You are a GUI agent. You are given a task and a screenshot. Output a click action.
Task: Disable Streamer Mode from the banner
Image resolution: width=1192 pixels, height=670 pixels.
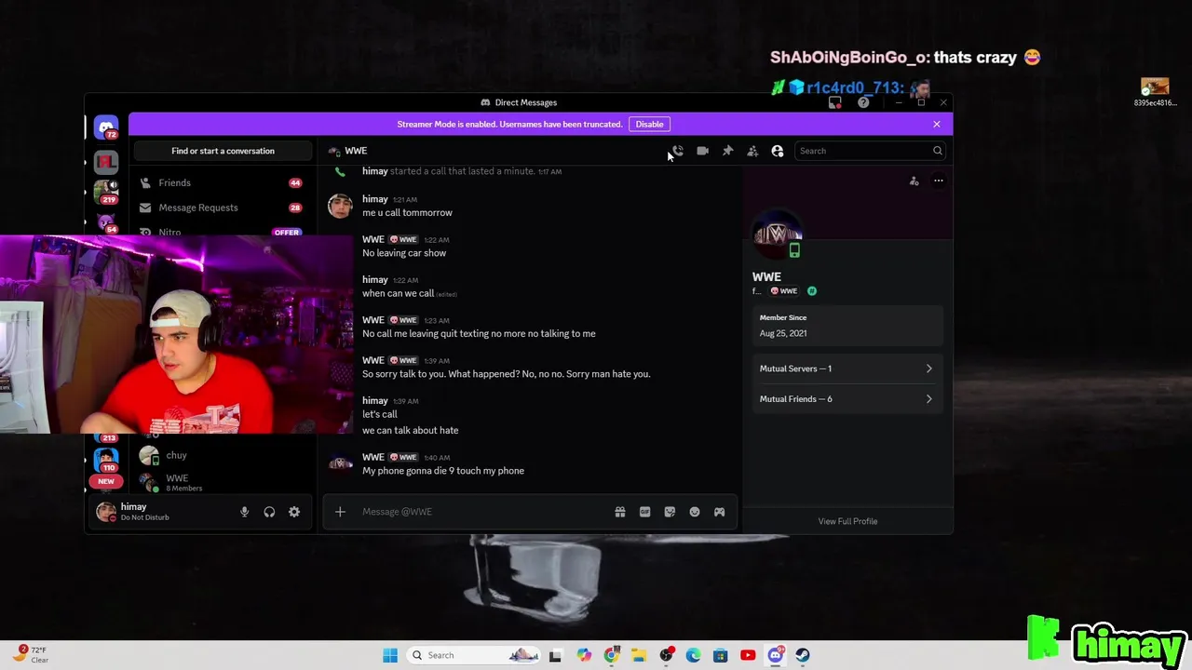pyautogui.click(x=649, y=124)
